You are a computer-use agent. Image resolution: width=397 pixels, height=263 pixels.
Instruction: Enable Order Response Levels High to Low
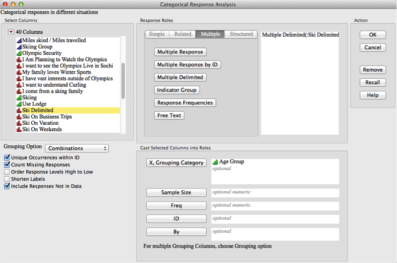7,172
